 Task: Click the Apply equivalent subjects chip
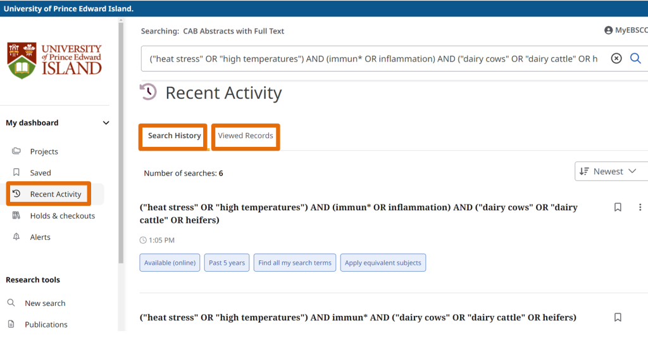pos(383,263)
